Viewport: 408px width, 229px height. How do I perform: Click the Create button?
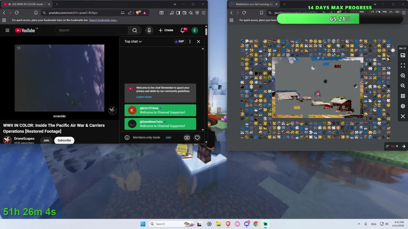pos(166,30)
